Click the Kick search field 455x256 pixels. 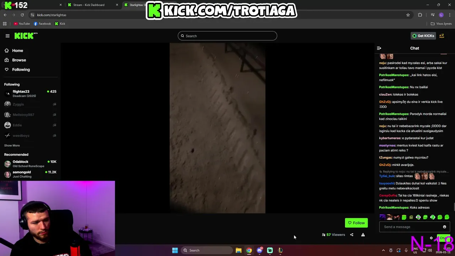point(227,36)
